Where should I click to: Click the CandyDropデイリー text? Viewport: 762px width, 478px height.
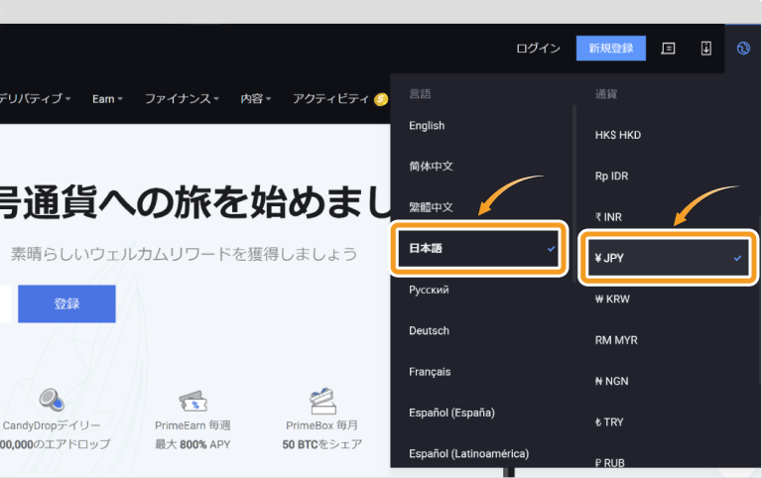52,425
